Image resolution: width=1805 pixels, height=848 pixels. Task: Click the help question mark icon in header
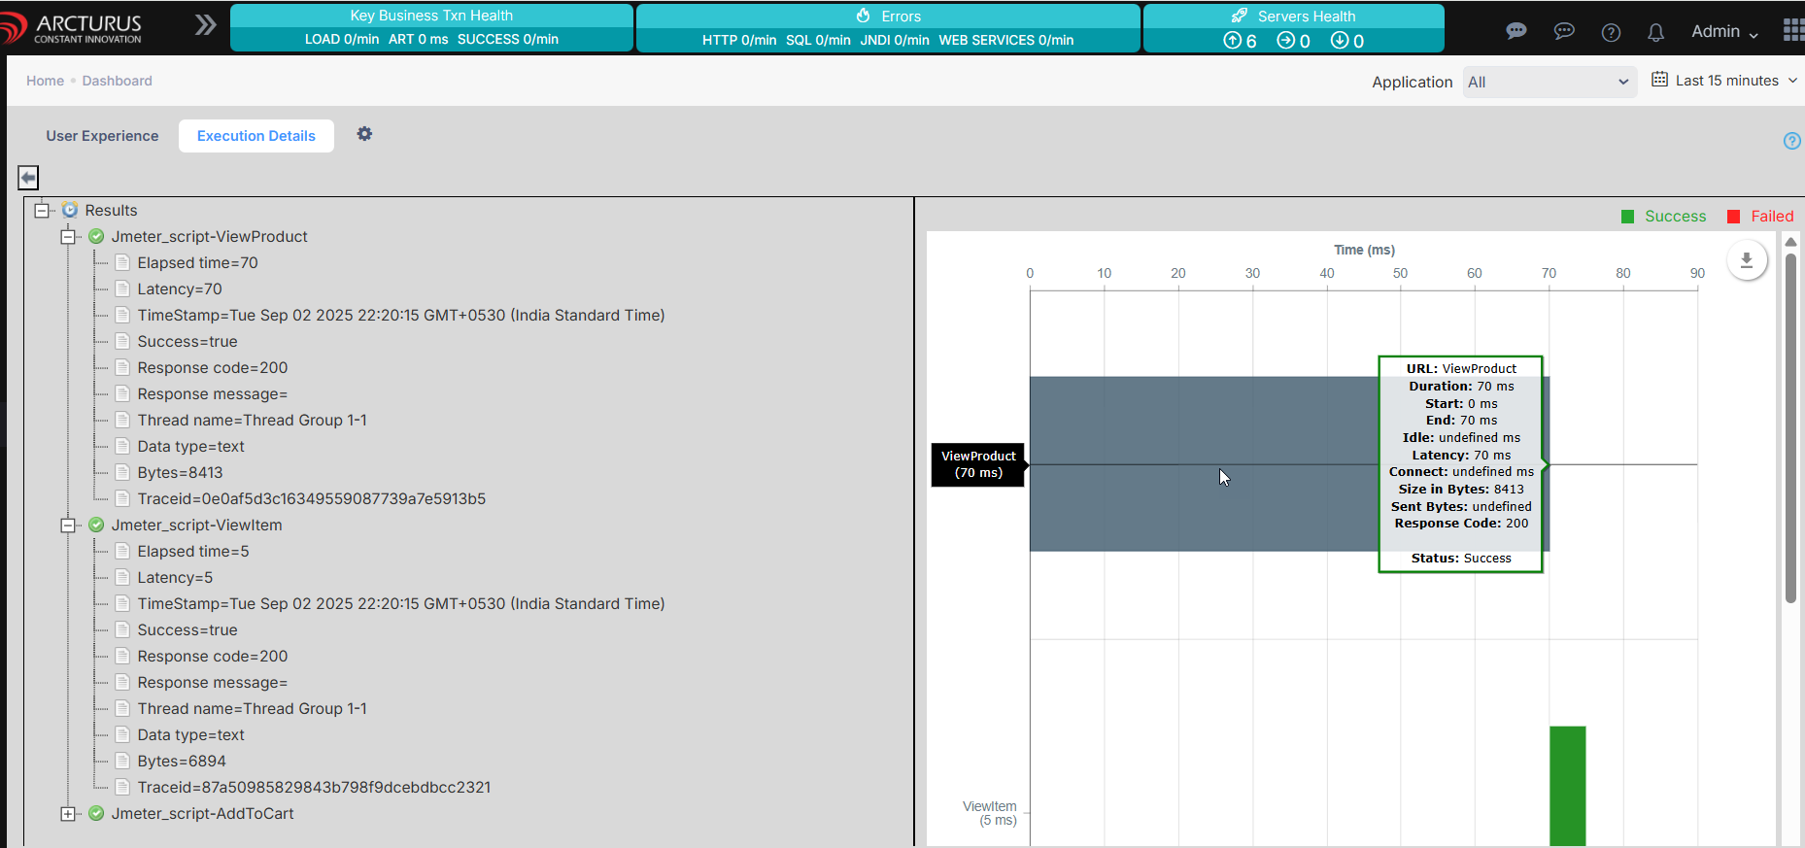[1611, 32]
